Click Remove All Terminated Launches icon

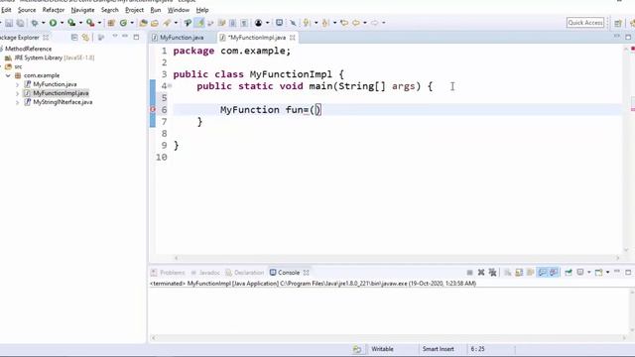(x=492, y=273)
